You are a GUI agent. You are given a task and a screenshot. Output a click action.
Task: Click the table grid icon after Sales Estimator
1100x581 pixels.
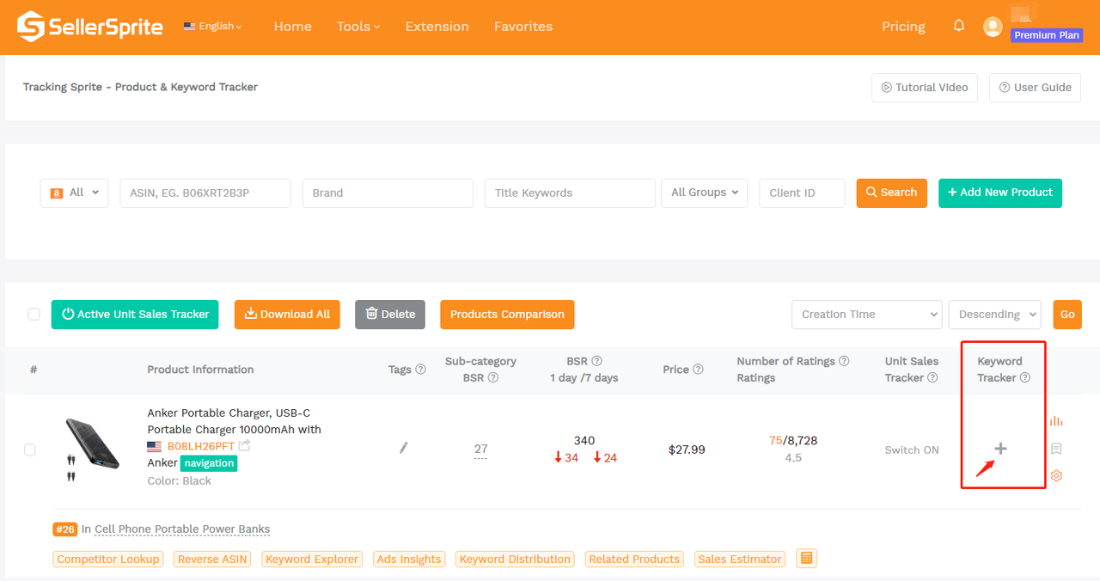(x=806, y=559)
